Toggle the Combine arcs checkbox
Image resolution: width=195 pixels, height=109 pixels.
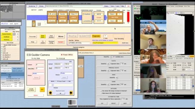[x=114, y=57]
